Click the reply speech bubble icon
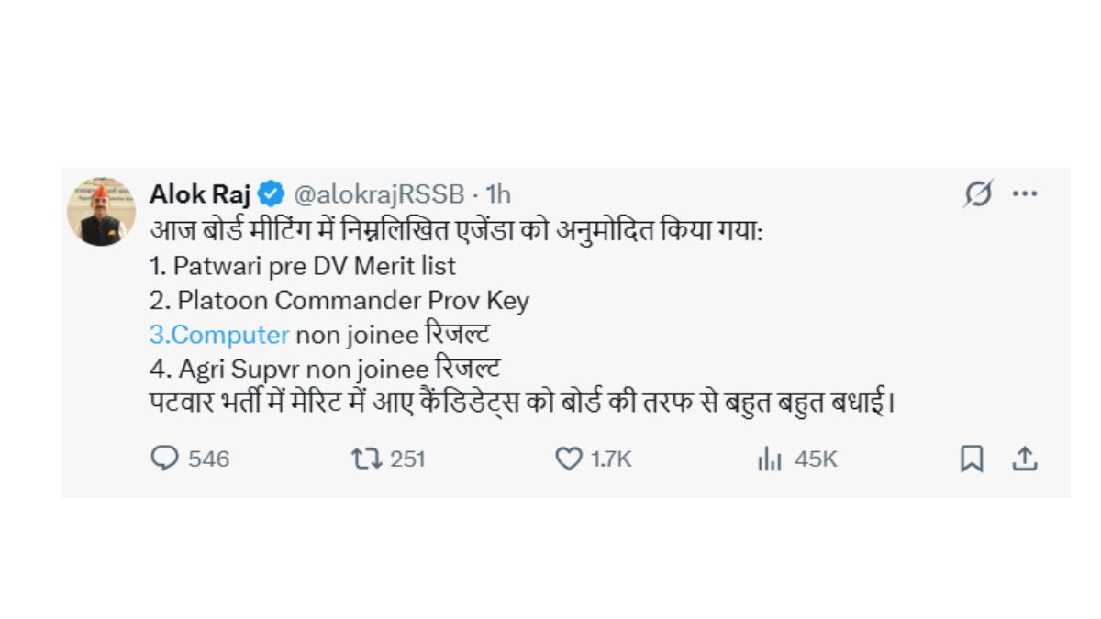Image resolution: width=1101 pixels, height=619 pixels. [163, 459]
